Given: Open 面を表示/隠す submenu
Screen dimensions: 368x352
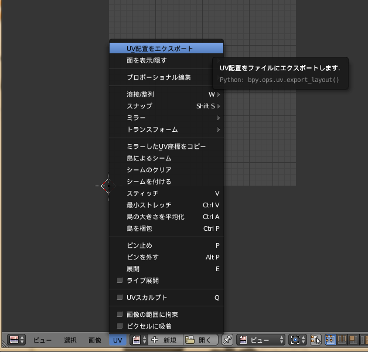Looking at the screenshot, I should [x=166, y=60].
